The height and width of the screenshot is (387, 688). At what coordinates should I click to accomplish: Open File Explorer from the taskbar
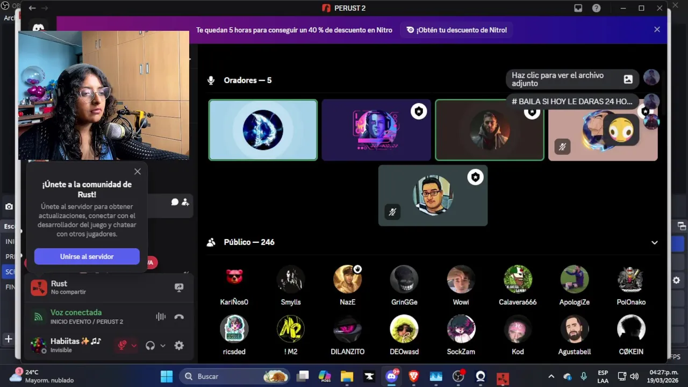point(347,376)
